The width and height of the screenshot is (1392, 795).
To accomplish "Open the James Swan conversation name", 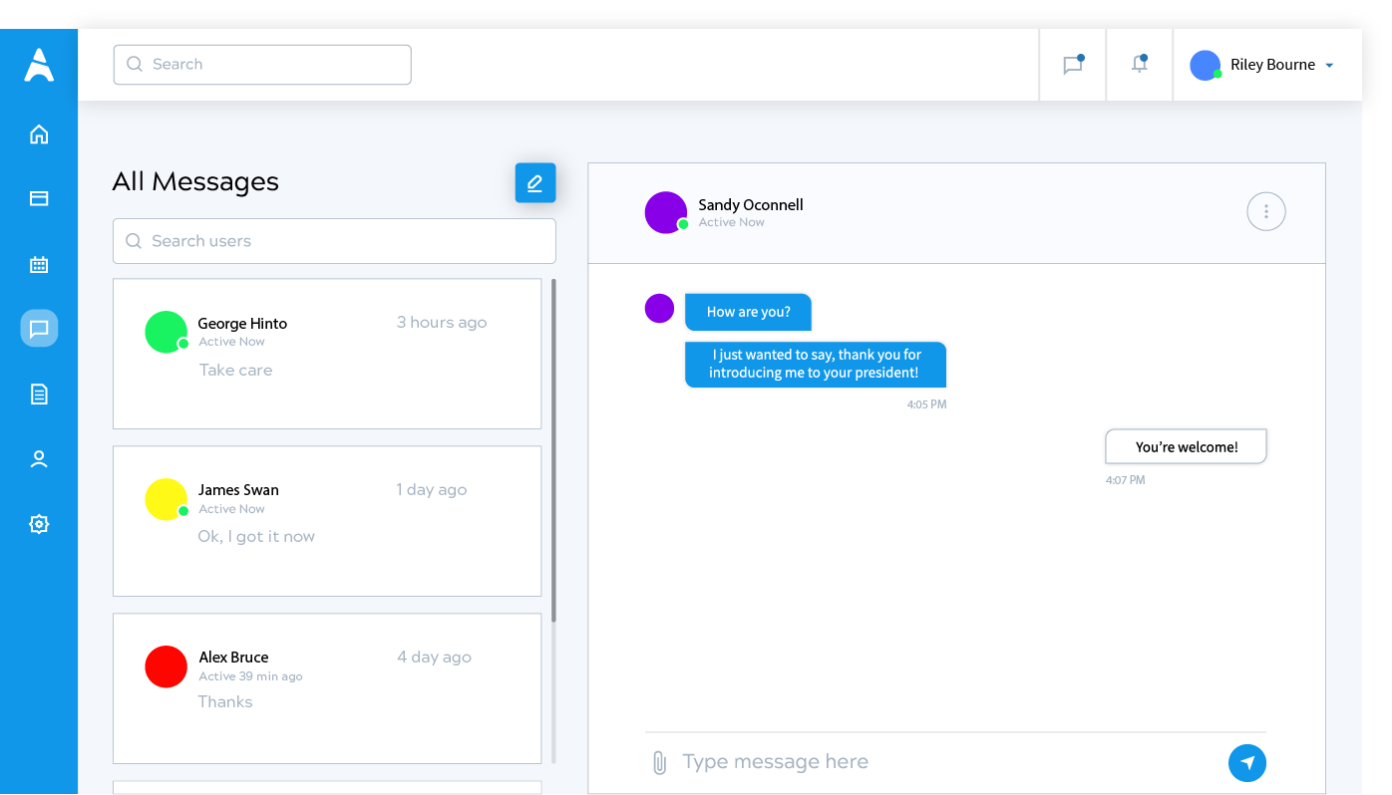I will coord(238,490).
